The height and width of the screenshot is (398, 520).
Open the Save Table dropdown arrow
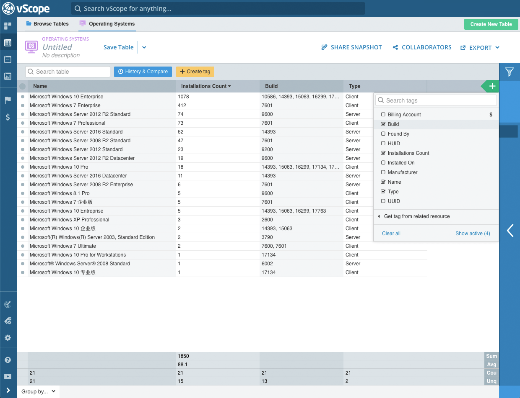[144, 47]
